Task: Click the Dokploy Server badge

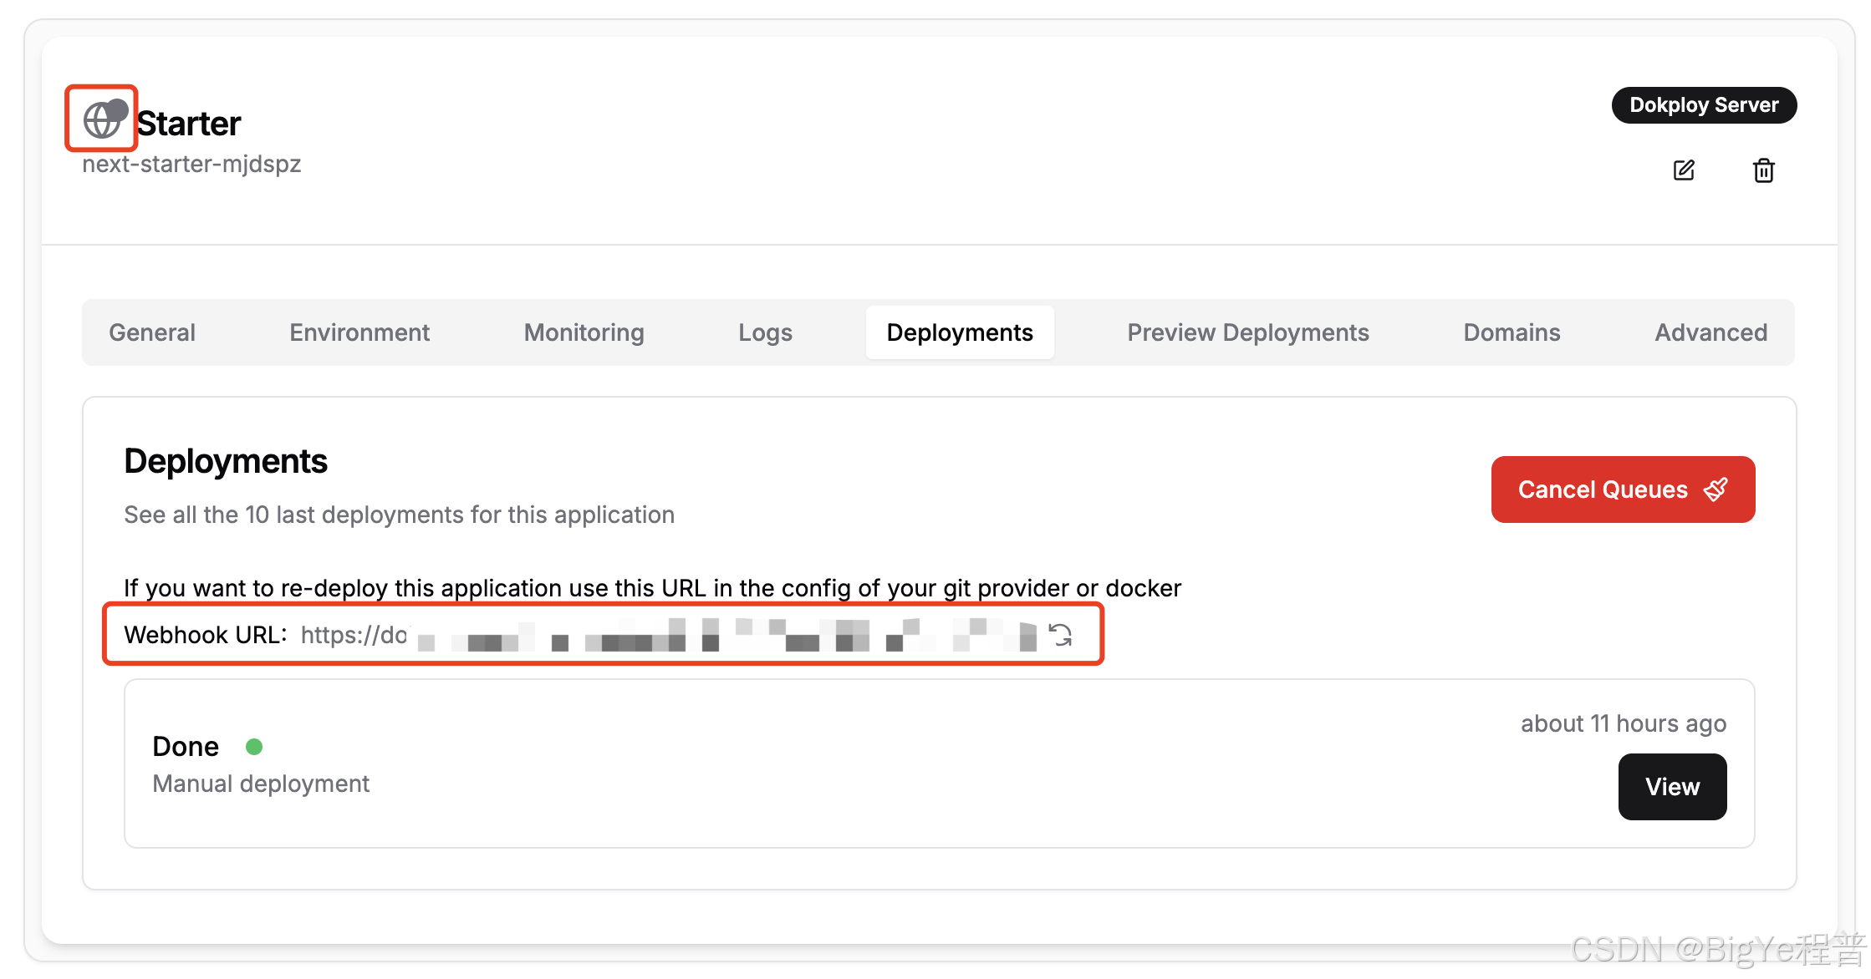Action: click(x=1703, y=105)
